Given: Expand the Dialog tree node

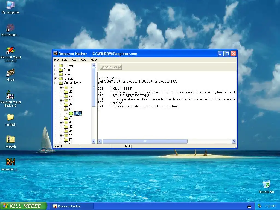Looking at the screenshot, I should tap(56, 79).
